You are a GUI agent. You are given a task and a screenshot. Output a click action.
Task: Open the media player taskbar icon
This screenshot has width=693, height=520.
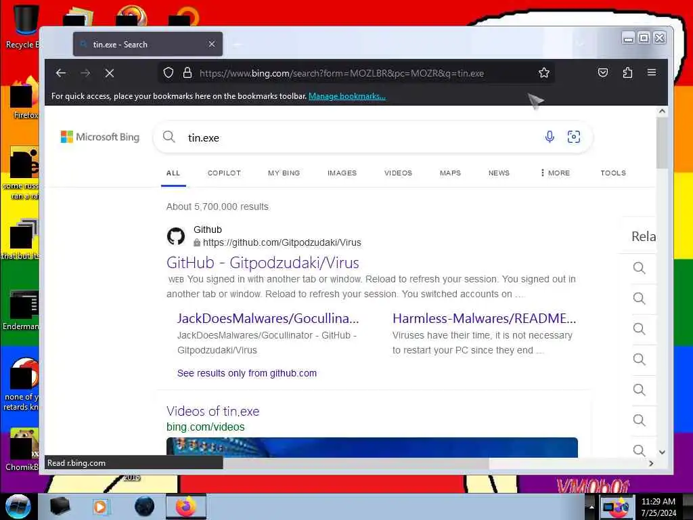(102, 506)
